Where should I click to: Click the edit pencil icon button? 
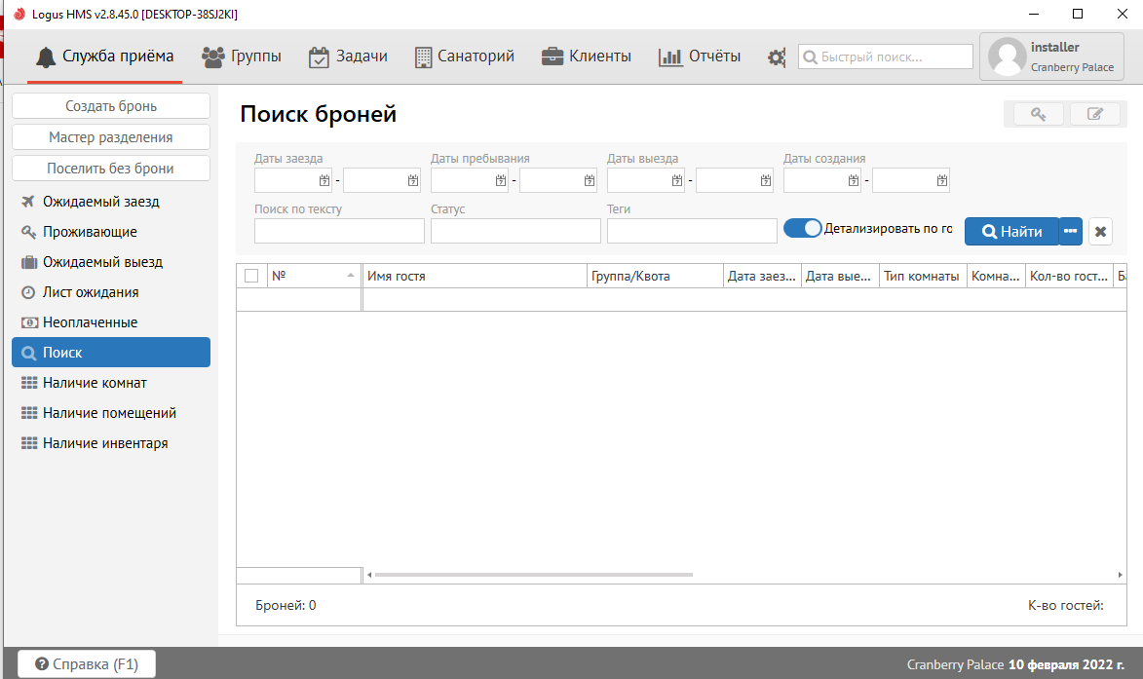tap(1094, 115)
